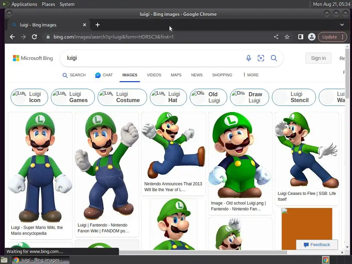This screenshot has width=352, height=264.
Task: Click the browser forward arrow
Action: coord(23,37)
